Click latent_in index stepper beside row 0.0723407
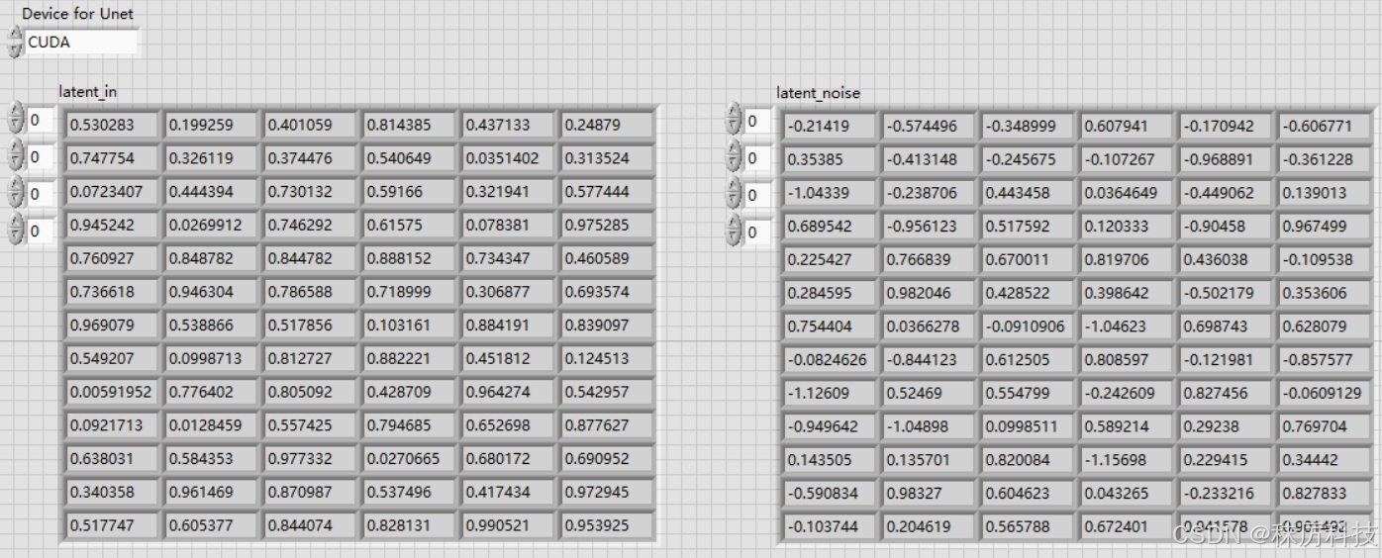Image resolution: width=1382 pixels, height=558 pixels. pyautogui.click(x=14, y=194)
